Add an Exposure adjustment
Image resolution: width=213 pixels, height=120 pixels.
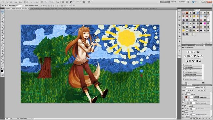pos(198,52)
